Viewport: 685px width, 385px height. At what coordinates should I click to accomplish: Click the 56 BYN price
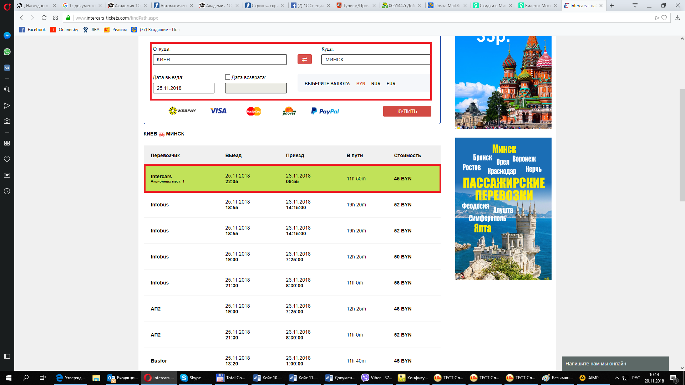[403, 283]
